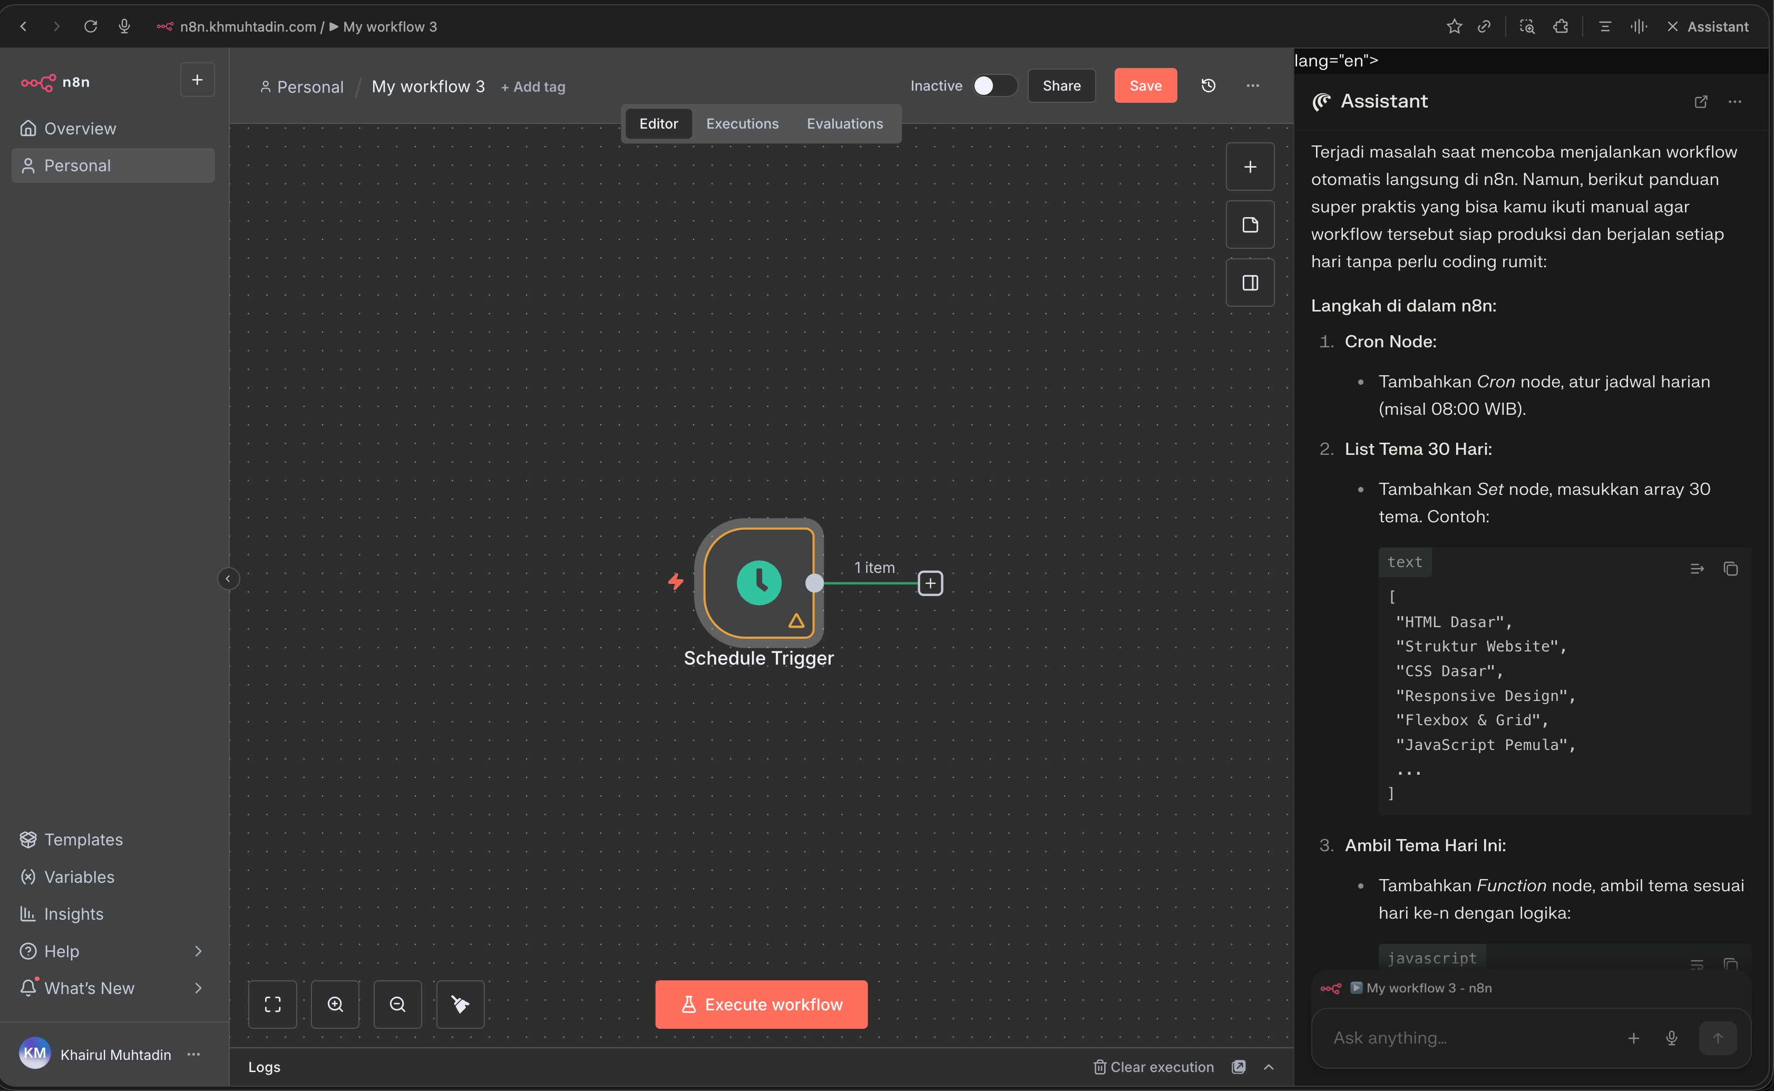
Task: Zoom in on the canvas
Action: pos(335,1004)
